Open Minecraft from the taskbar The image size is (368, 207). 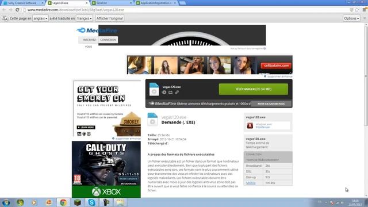coord(78,202)
